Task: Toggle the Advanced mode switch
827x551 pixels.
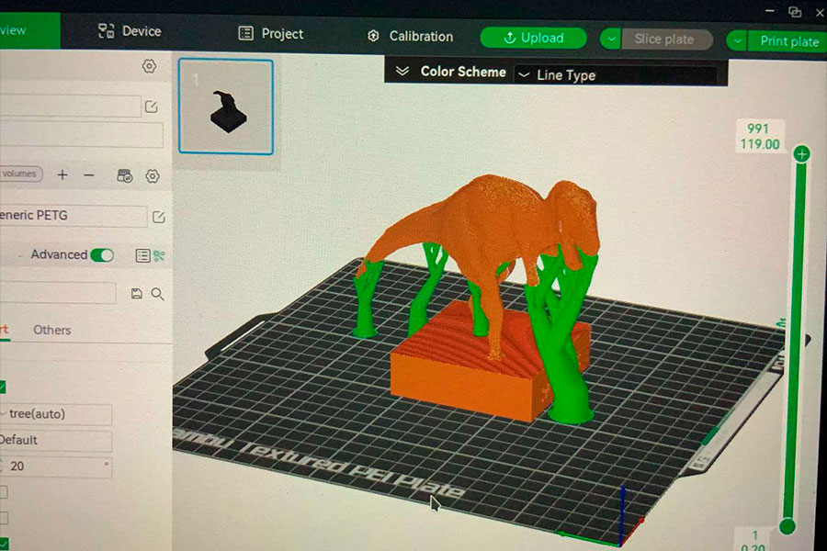Action: tap(101, 255)
